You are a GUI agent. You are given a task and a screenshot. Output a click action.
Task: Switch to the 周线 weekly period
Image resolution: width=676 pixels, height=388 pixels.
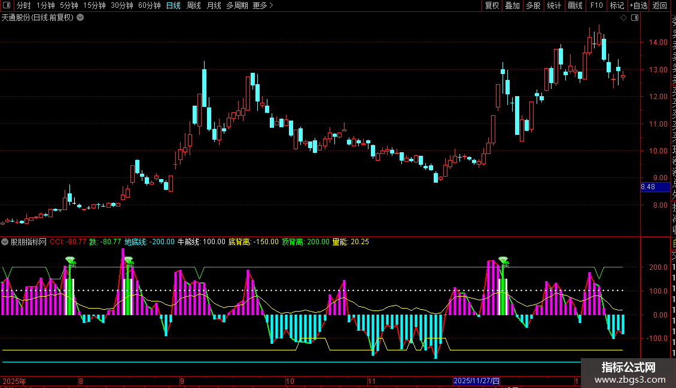point(194,5)
